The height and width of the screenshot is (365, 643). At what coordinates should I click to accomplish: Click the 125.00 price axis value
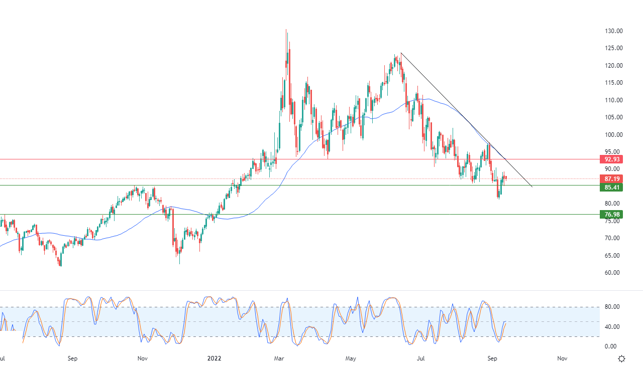(614, 48)
